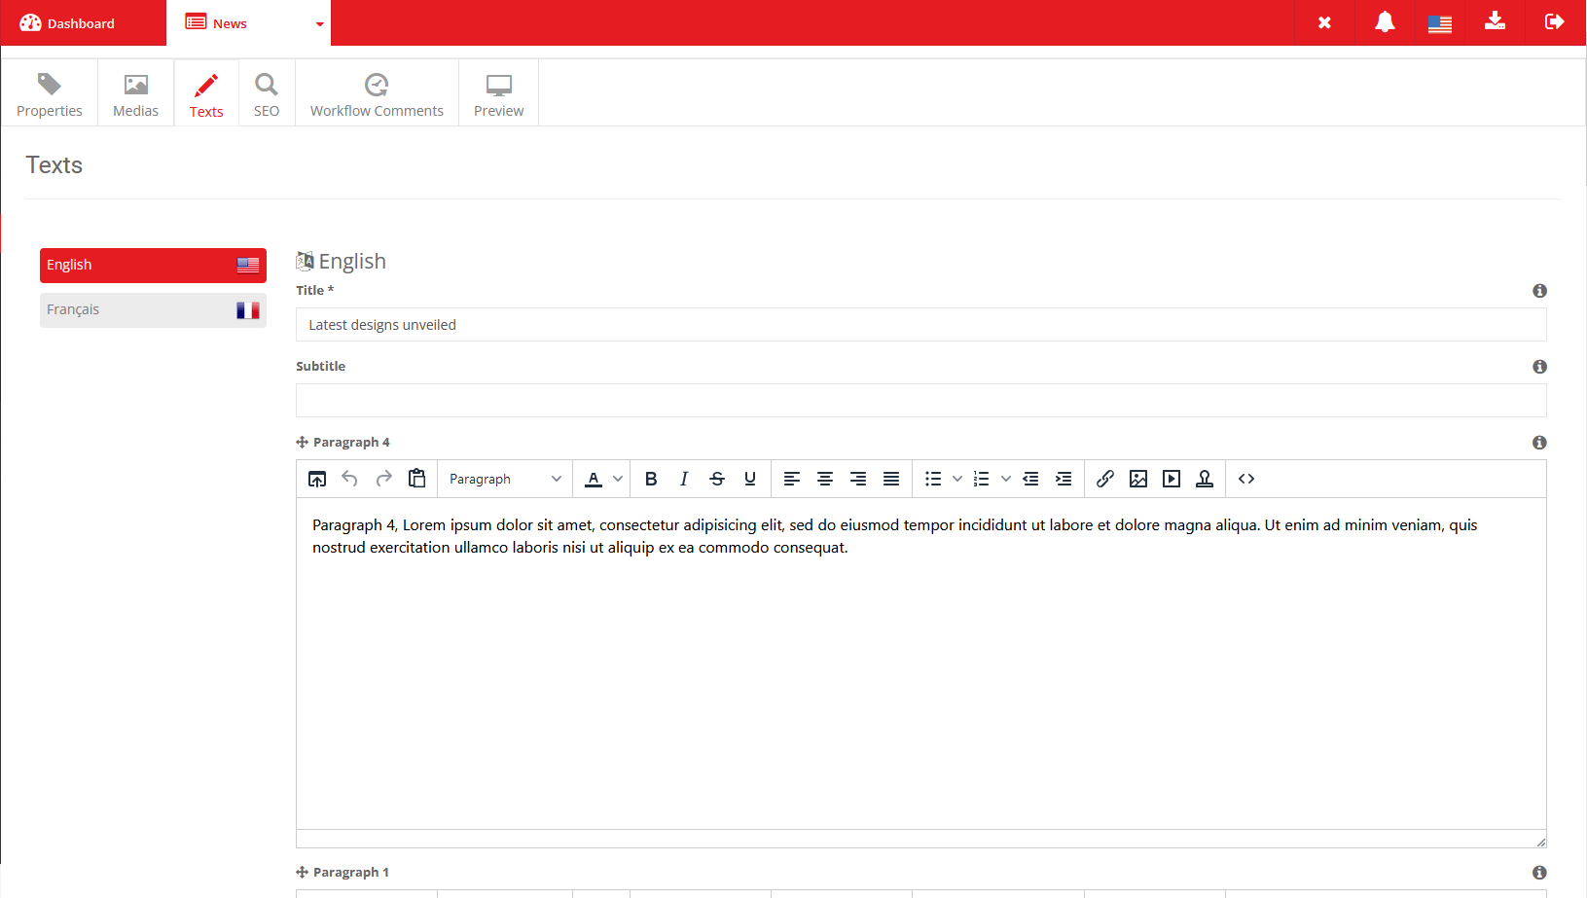Toggle underline formatting

click(750, 479)
